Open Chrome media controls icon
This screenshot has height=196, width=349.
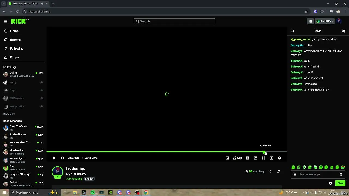(x=332, y=11)
